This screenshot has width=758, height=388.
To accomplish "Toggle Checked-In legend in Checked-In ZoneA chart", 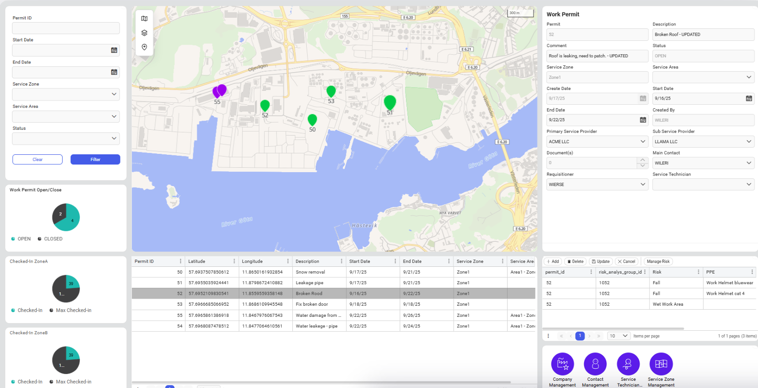I will coord(27,311).
